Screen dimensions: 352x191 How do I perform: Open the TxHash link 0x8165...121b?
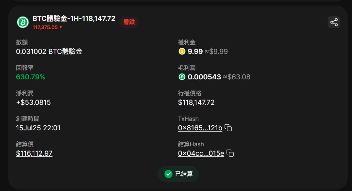(200, 128)
